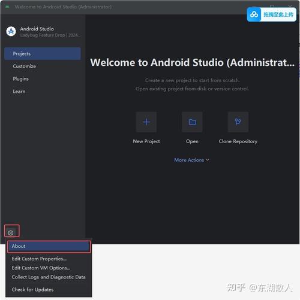Expand the More Actions dropdown
Image resolution: width=300 pixels, height=300 pixels.
(x=191, y=160)
